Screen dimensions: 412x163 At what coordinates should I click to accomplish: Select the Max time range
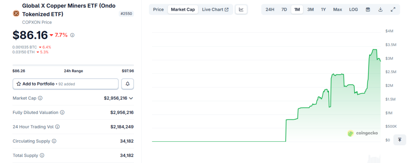[338, 10]
